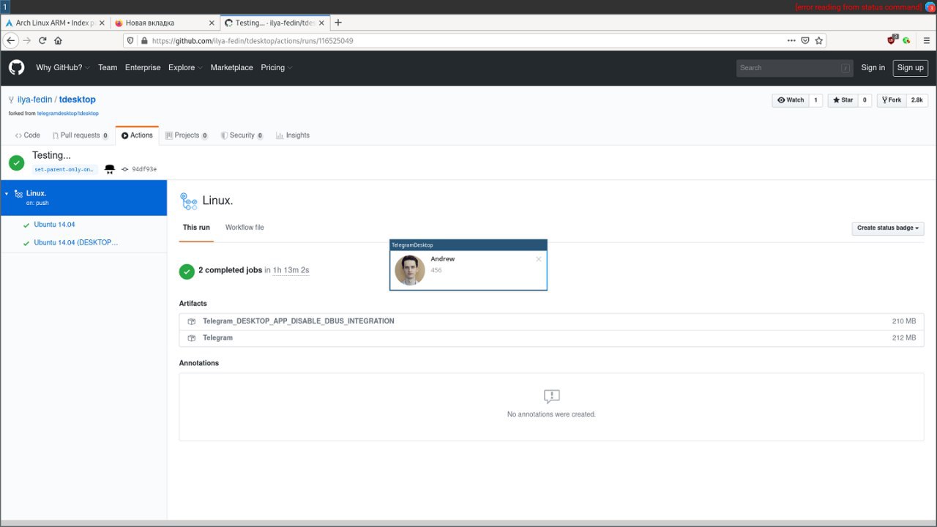This screenshot has height=527, width=937.
Task: Bookmark this page with the star icon
Action: coord(818,40)
